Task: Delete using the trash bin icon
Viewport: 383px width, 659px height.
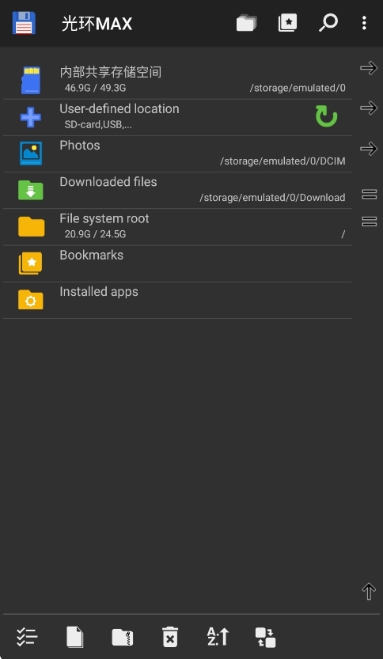Action: [170, 637]
